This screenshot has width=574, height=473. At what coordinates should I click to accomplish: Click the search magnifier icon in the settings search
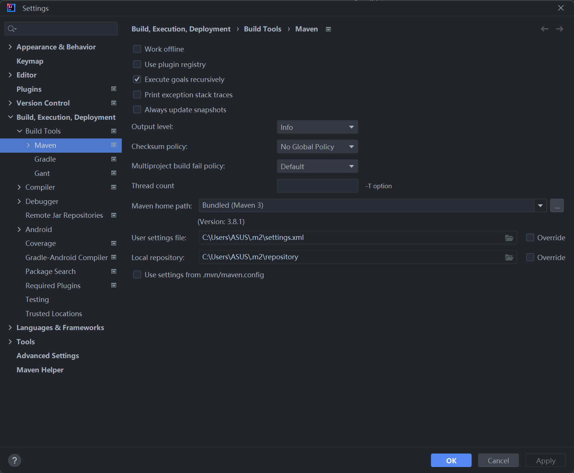pos(12,29)
